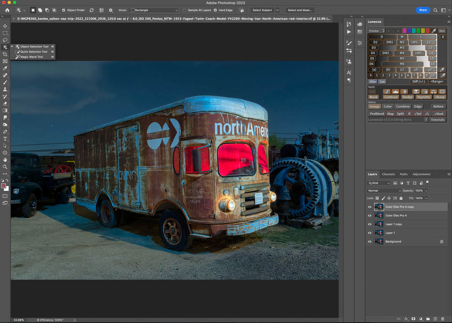452x323 pixels.
Task: Expand the layer Kind filter dropdown
Action: coord(379,183)
